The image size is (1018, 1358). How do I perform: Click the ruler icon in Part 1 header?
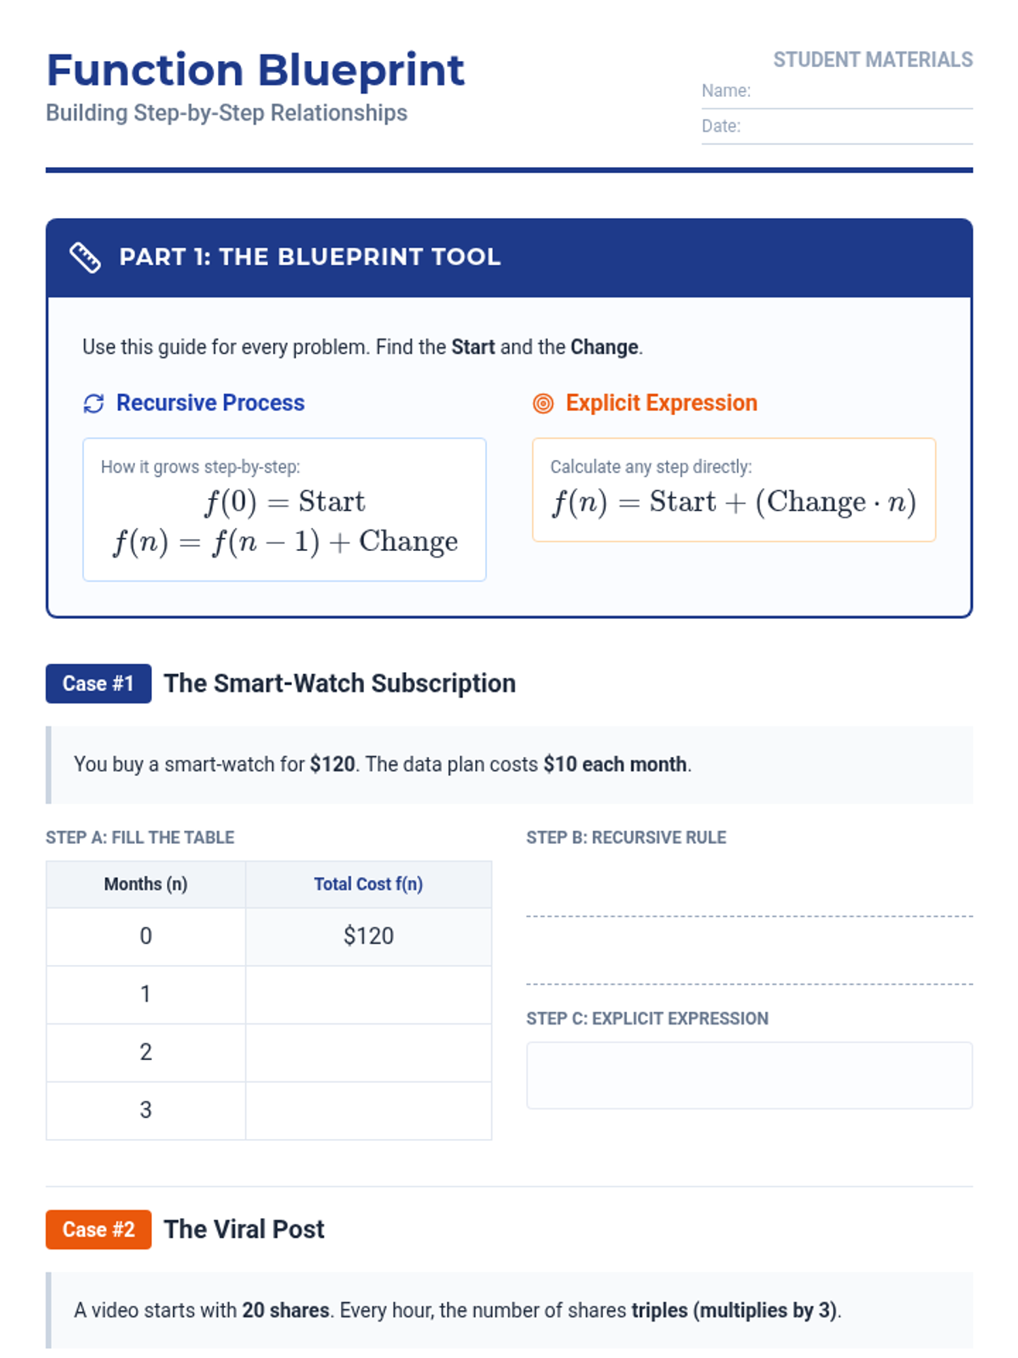(85, 257)
